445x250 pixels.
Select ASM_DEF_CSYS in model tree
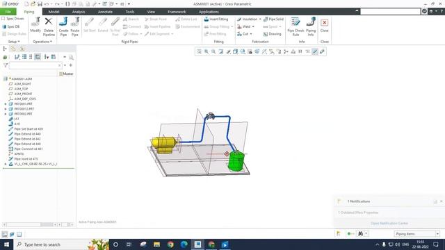coord(25,99)
